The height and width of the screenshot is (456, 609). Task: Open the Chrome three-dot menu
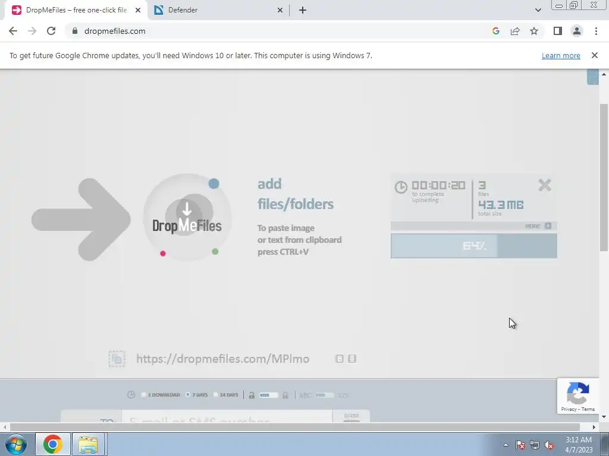pyautogui.click(x=596, y=31)
